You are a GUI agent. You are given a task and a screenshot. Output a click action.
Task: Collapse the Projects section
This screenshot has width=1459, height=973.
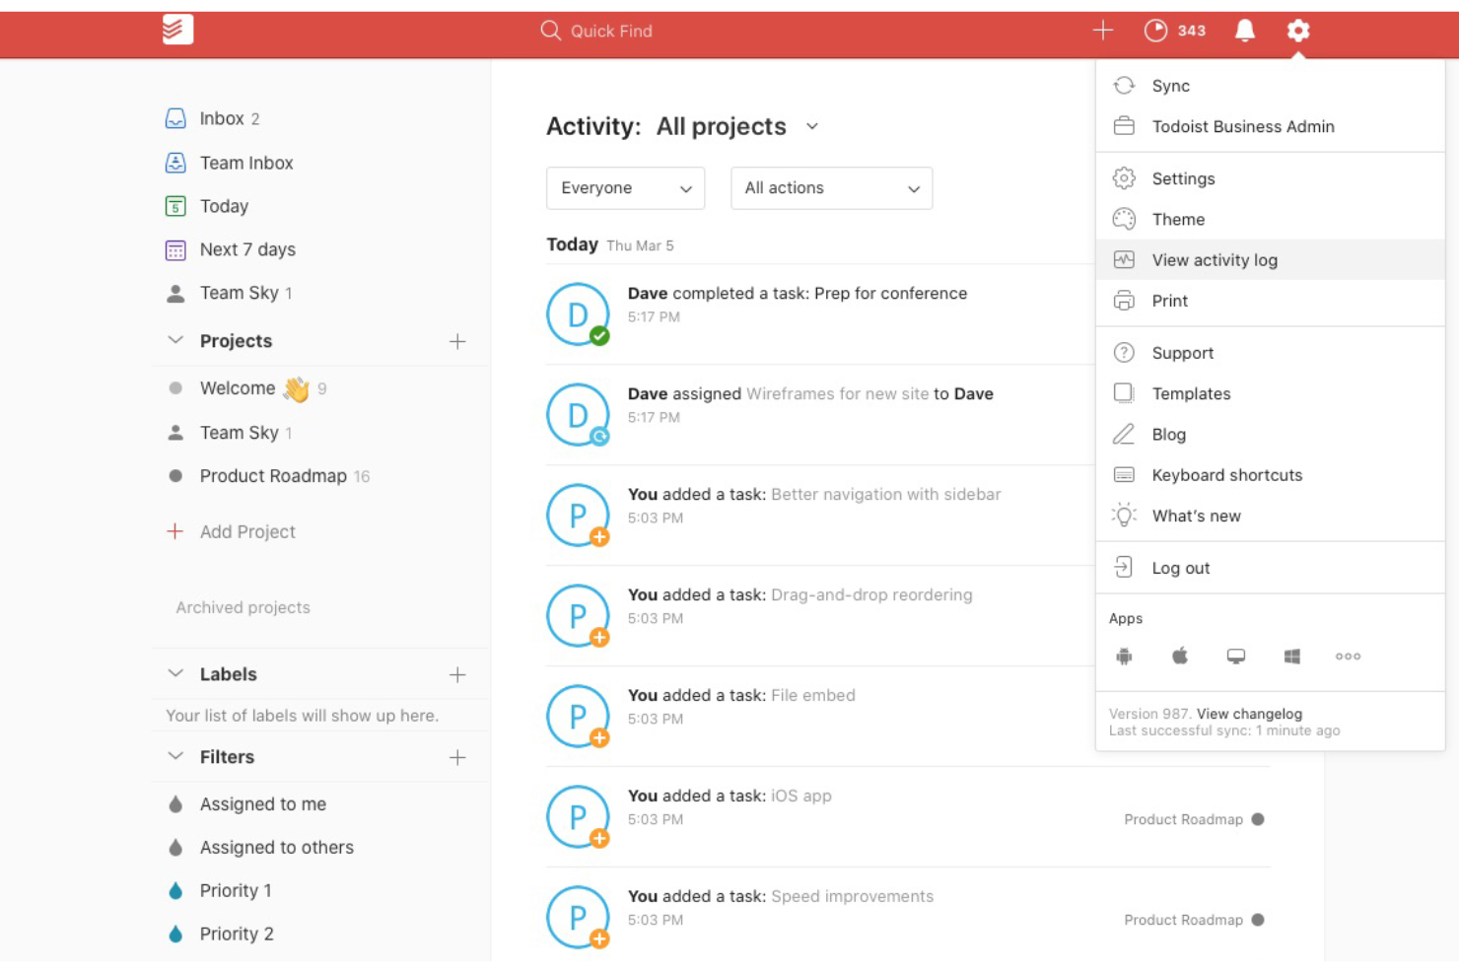pyautogui.click(x=175, y=340)
